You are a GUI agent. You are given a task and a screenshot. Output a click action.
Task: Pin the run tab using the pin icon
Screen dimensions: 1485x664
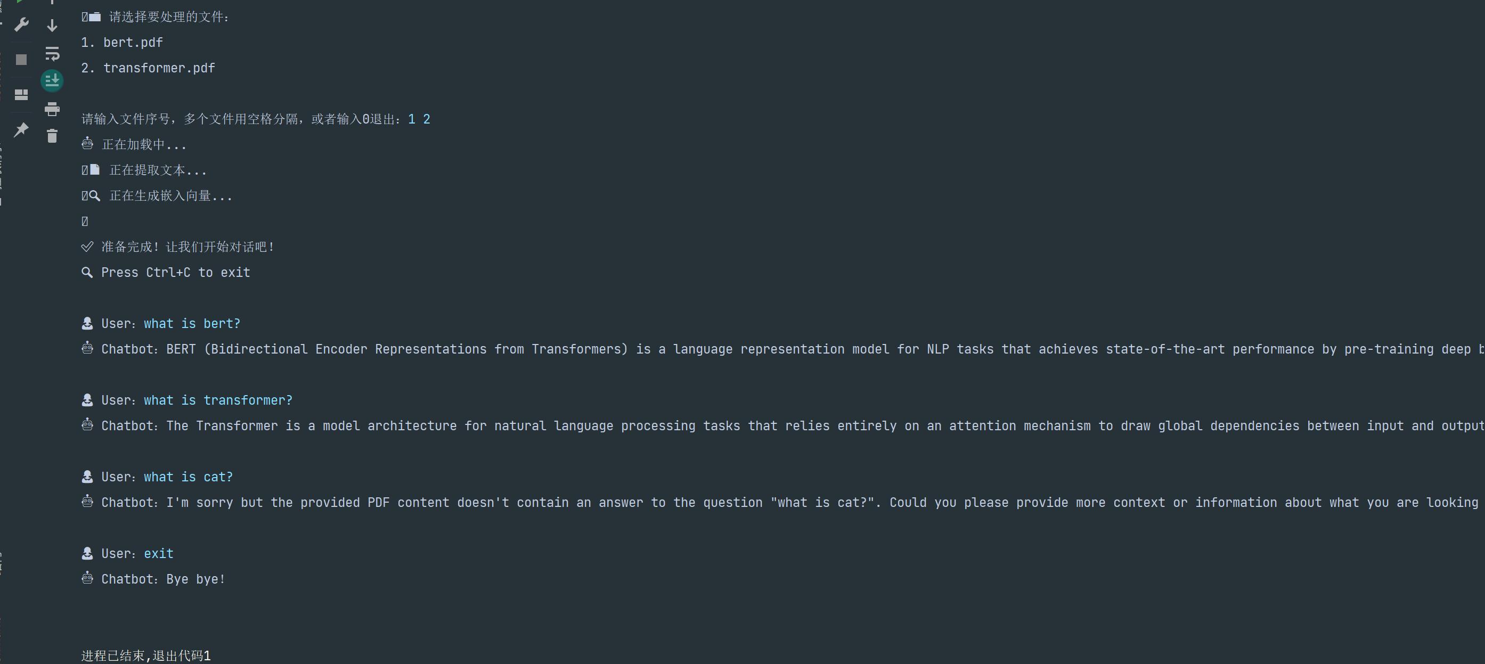tap(21, 129)
